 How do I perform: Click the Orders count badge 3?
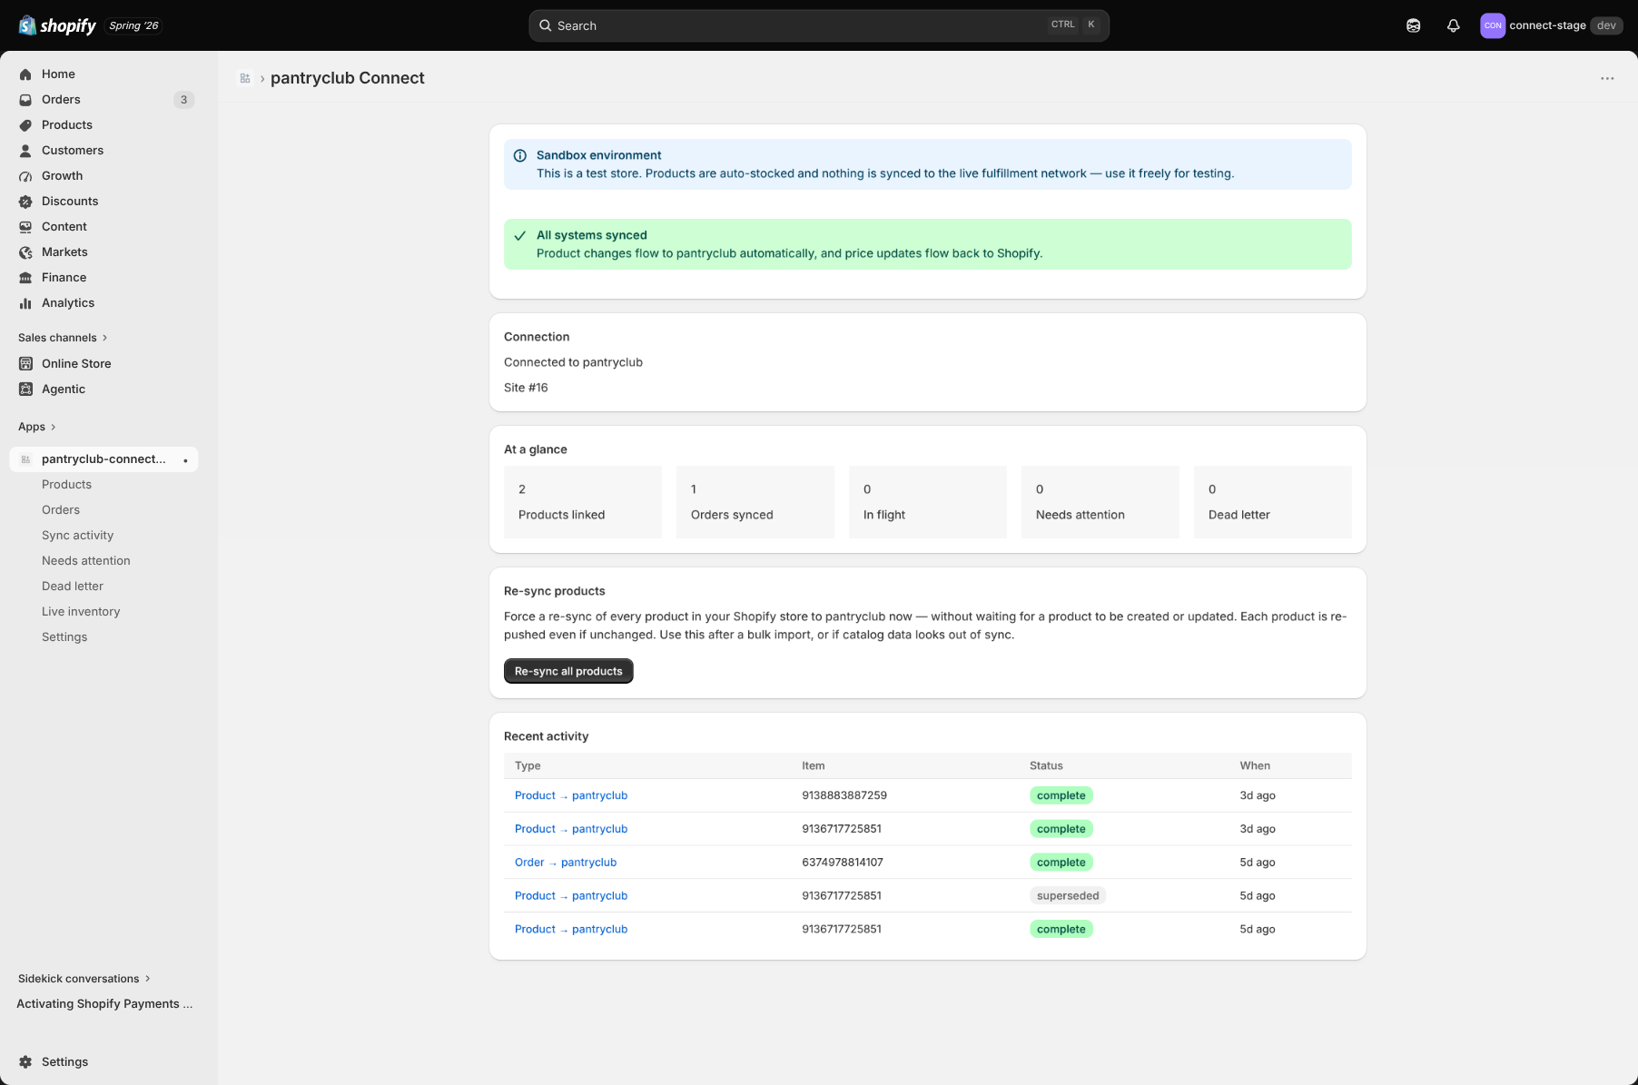pos(183,100)
